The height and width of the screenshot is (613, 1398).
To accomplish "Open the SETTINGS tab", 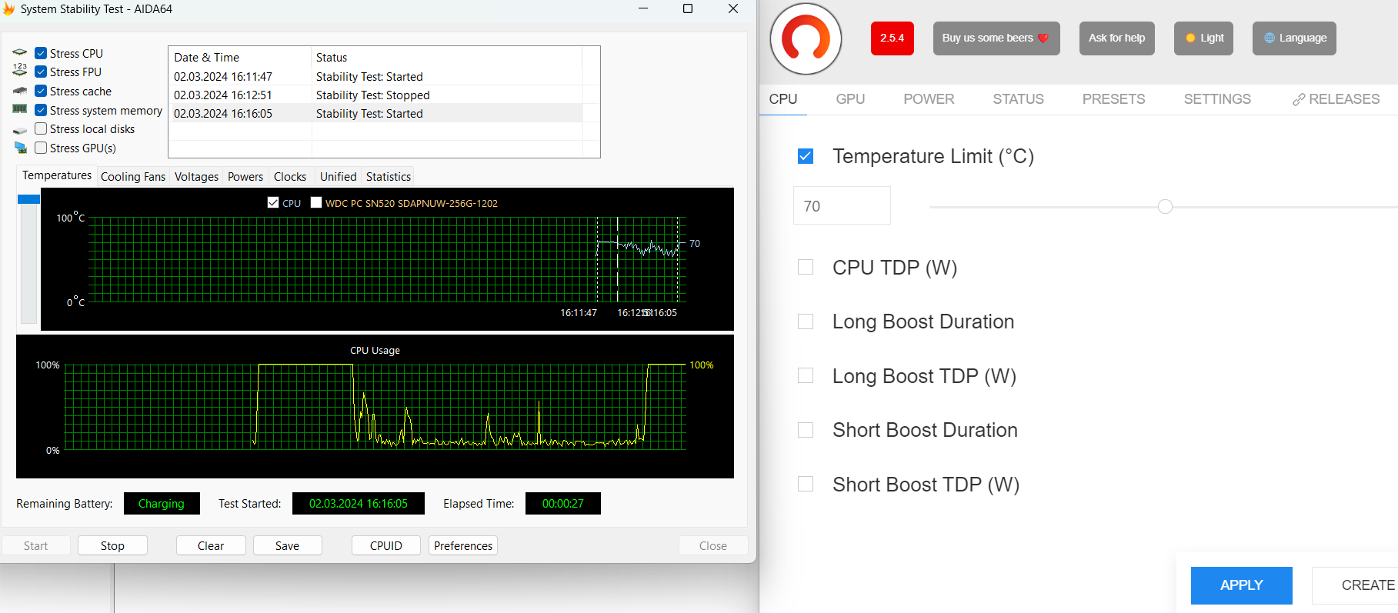I will click(x=1217, y=99).
